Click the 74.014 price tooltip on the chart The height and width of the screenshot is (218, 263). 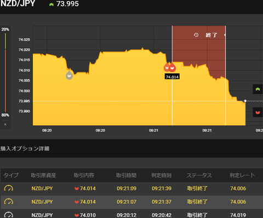[172, 77]
